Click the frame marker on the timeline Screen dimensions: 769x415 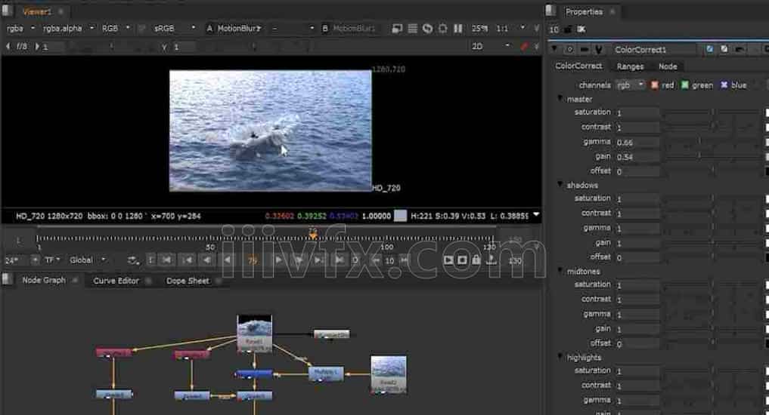[x=313, y=235]
